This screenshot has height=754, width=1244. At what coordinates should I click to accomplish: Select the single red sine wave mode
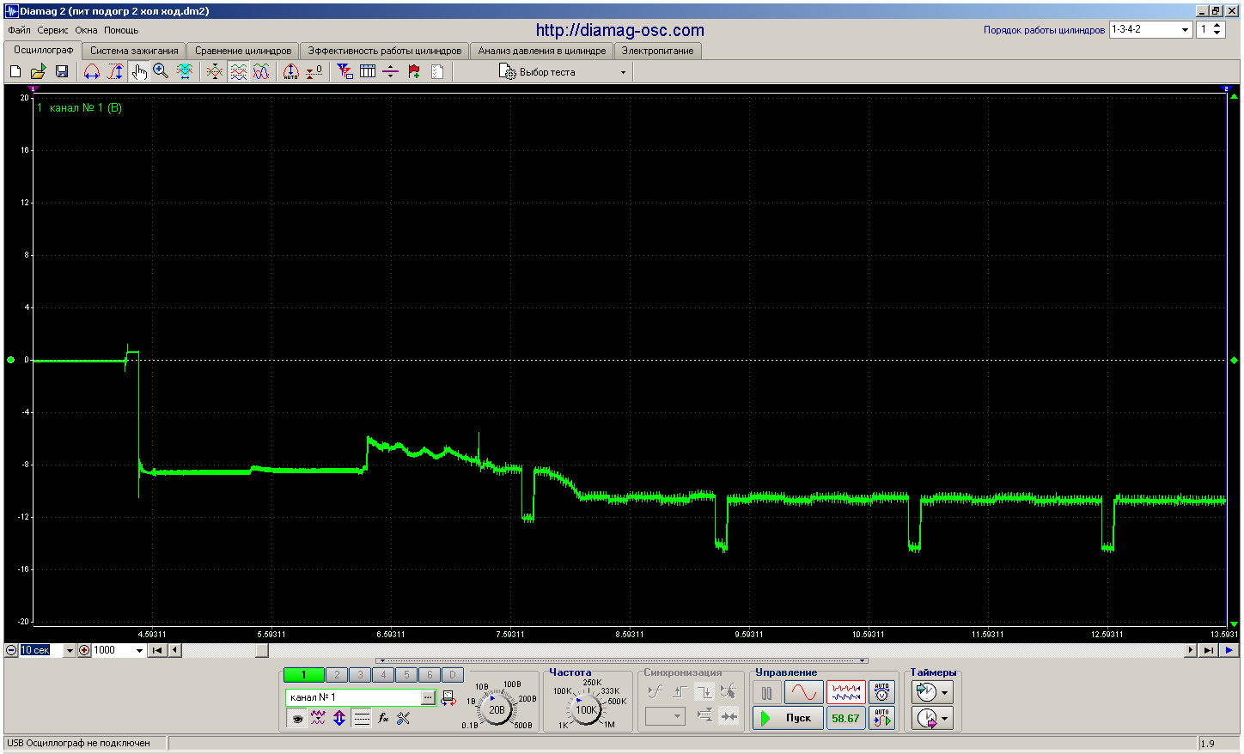(804, 692)
